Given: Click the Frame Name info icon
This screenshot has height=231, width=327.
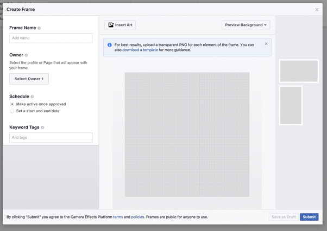Looking at the screenshot, I should click(39, 28).
